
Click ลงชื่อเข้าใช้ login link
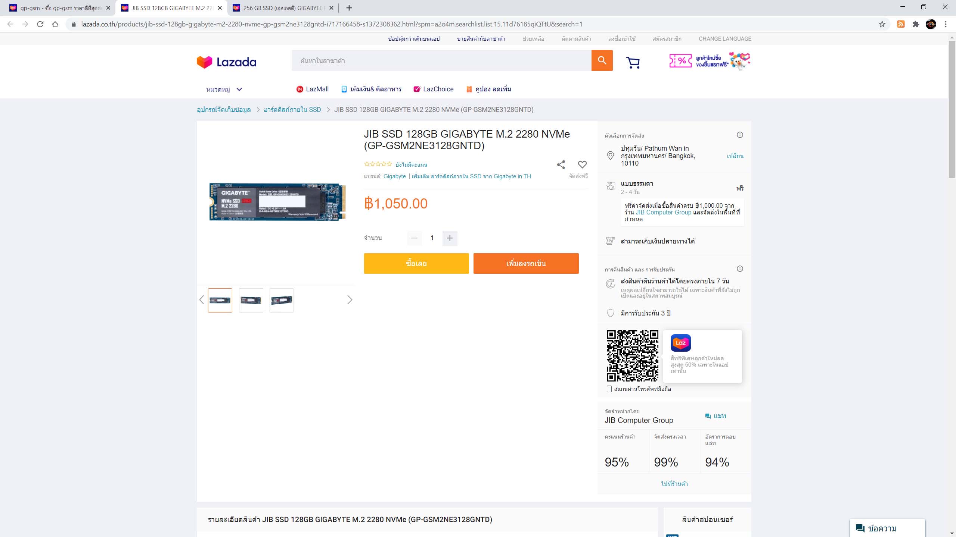pyautogui.click(x=622, y=39)
